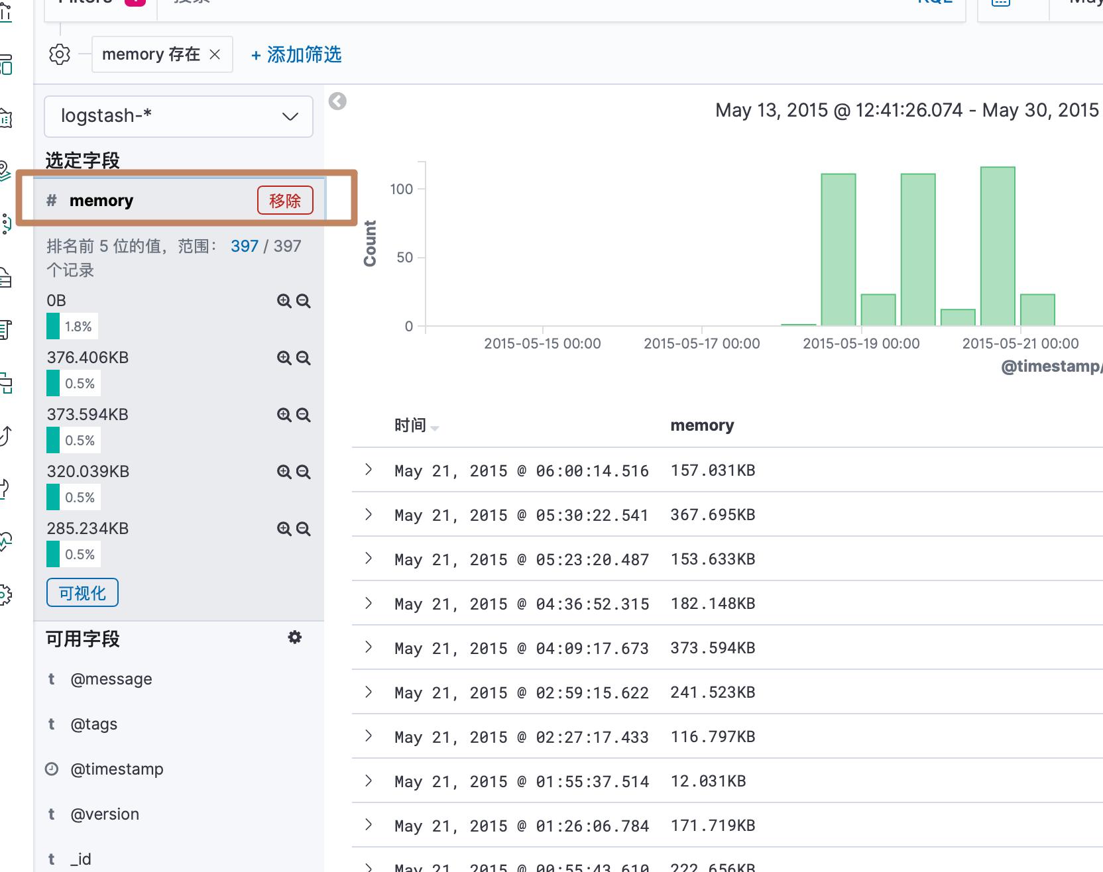Click memory value 116.797KB in table
Screen dimensions: 1103x872
tap(713, 737)
